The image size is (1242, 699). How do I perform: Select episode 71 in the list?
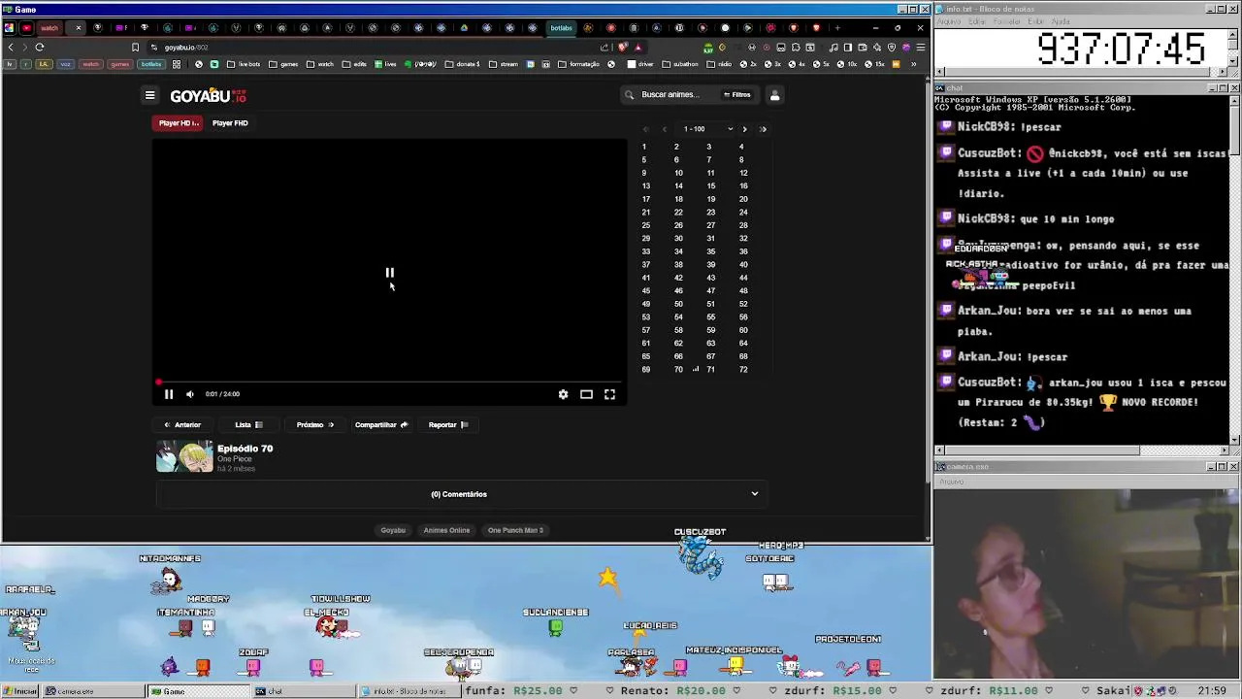pyautogui.click(x=710, y=370)
